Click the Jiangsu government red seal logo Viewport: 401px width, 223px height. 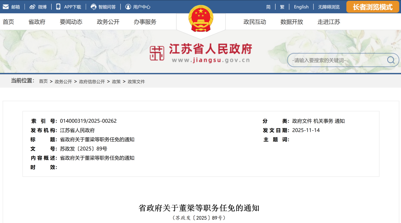(x=157, y=53)
